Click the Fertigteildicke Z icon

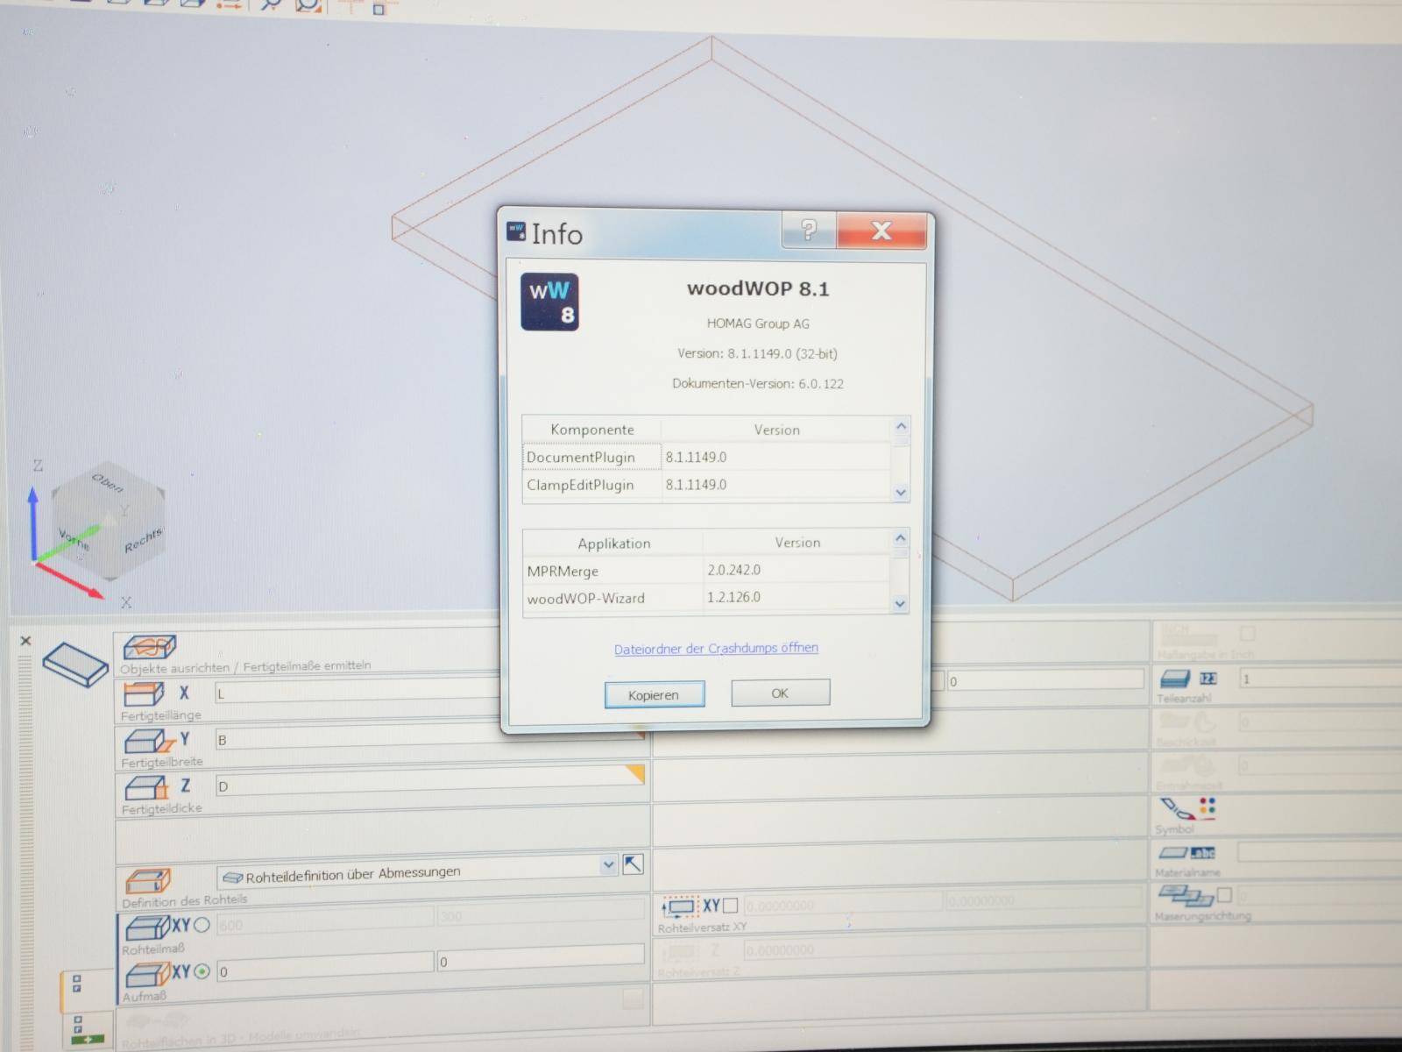pyautogui.click(x=145, y=787)
